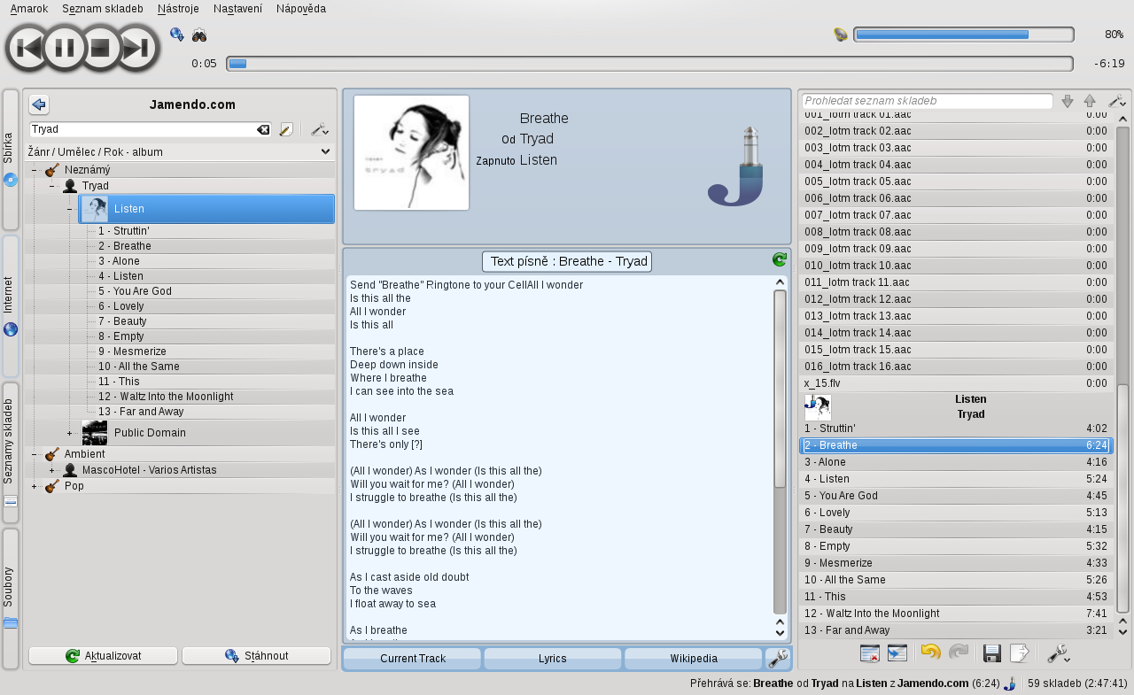Open playlist search options wrench

pyautogui.click(x=1117, y=101)
